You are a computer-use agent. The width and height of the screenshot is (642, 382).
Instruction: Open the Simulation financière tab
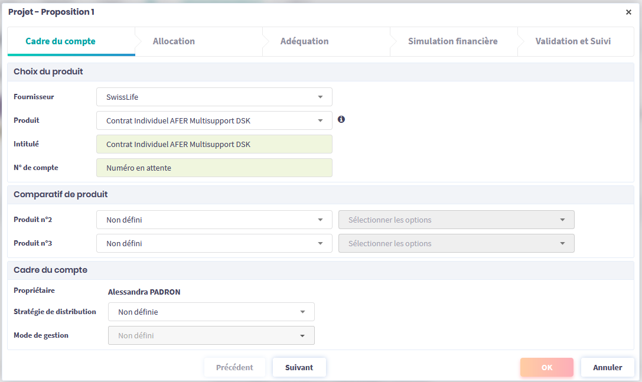(x=452, y=41)
